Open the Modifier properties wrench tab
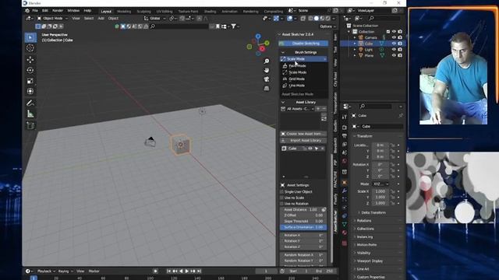 coord(345,191)
